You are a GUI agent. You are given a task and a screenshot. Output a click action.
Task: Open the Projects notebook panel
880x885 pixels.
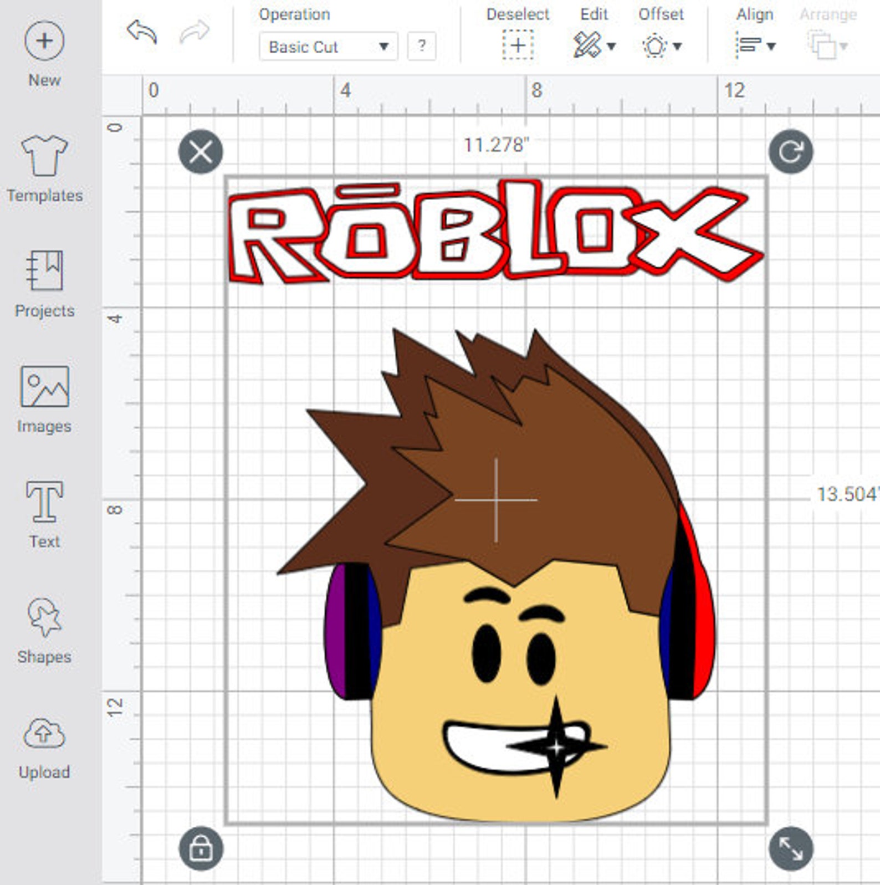44,270
